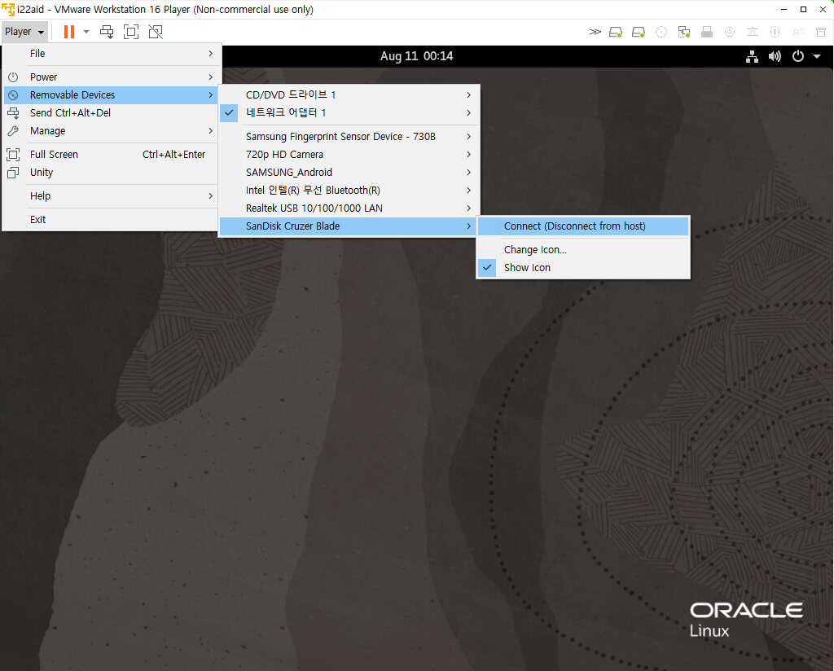This screenshot has width=834, height=671.
Task: Select the SAMSUNG_Android device entry
Action: pos(349,173)
